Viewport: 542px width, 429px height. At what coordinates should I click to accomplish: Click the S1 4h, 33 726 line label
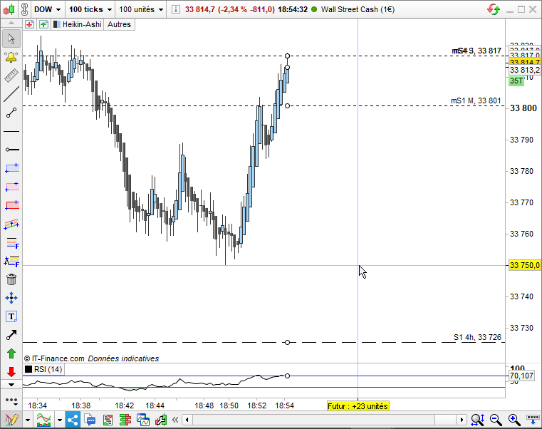pos(477,337)
